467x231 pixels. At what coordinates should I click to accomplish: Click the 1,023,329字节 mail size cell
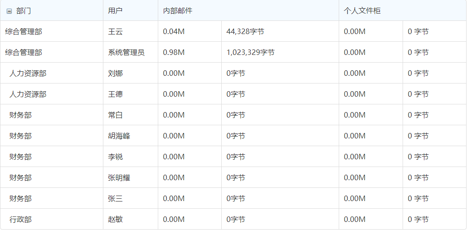click(250, 53)
